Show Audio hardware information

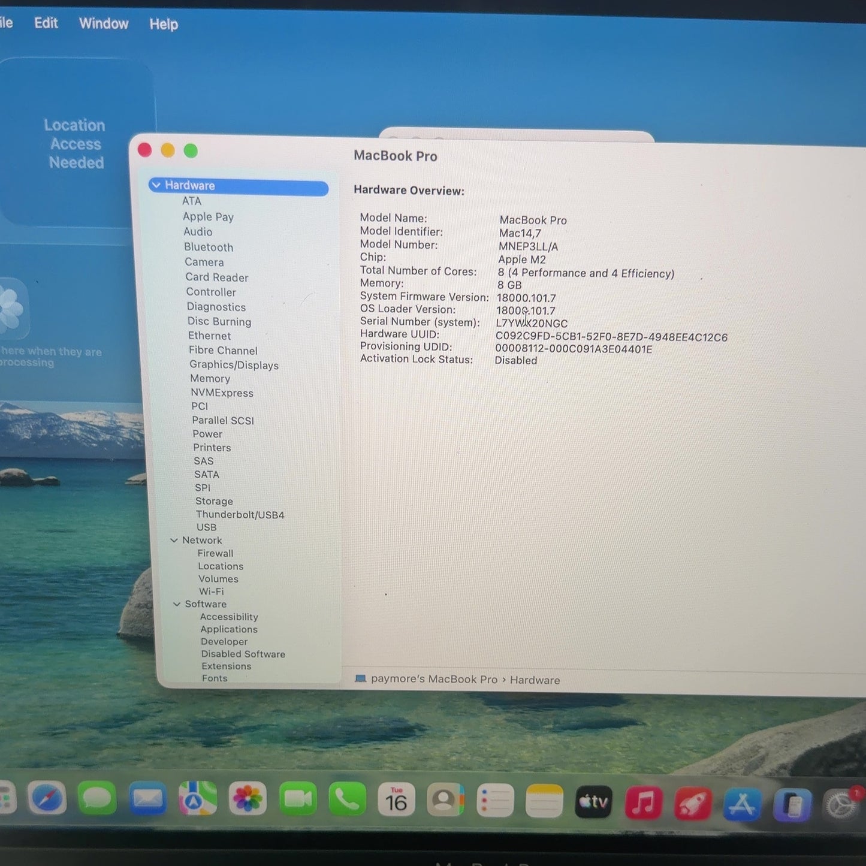[198, 232]
